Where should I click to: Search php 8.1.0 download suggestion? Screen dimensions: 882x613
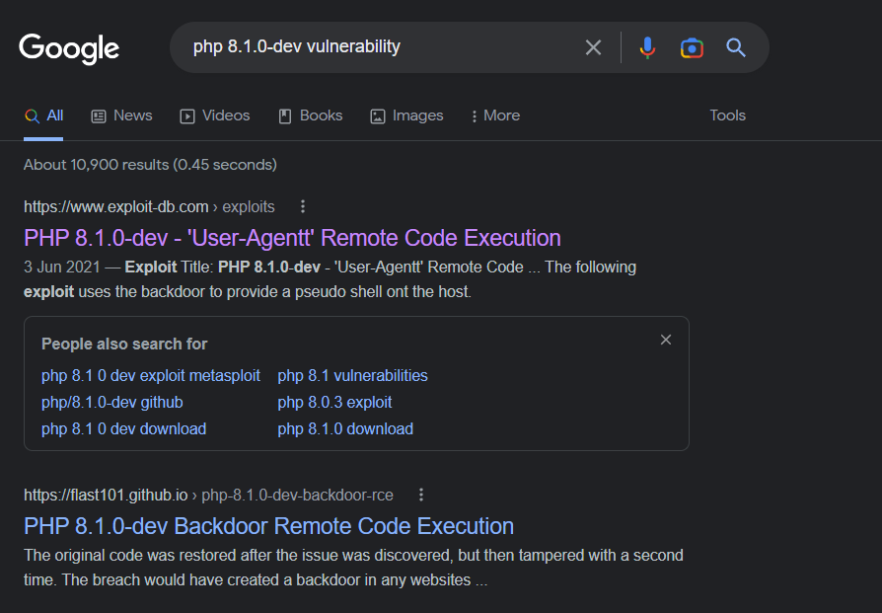coord(345,429)
